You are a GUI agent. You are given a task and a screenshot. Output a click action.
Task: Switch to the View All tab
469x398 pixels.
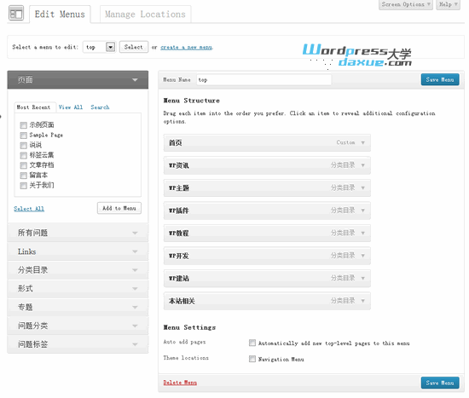pyautogui.click(x=71, y=107)
